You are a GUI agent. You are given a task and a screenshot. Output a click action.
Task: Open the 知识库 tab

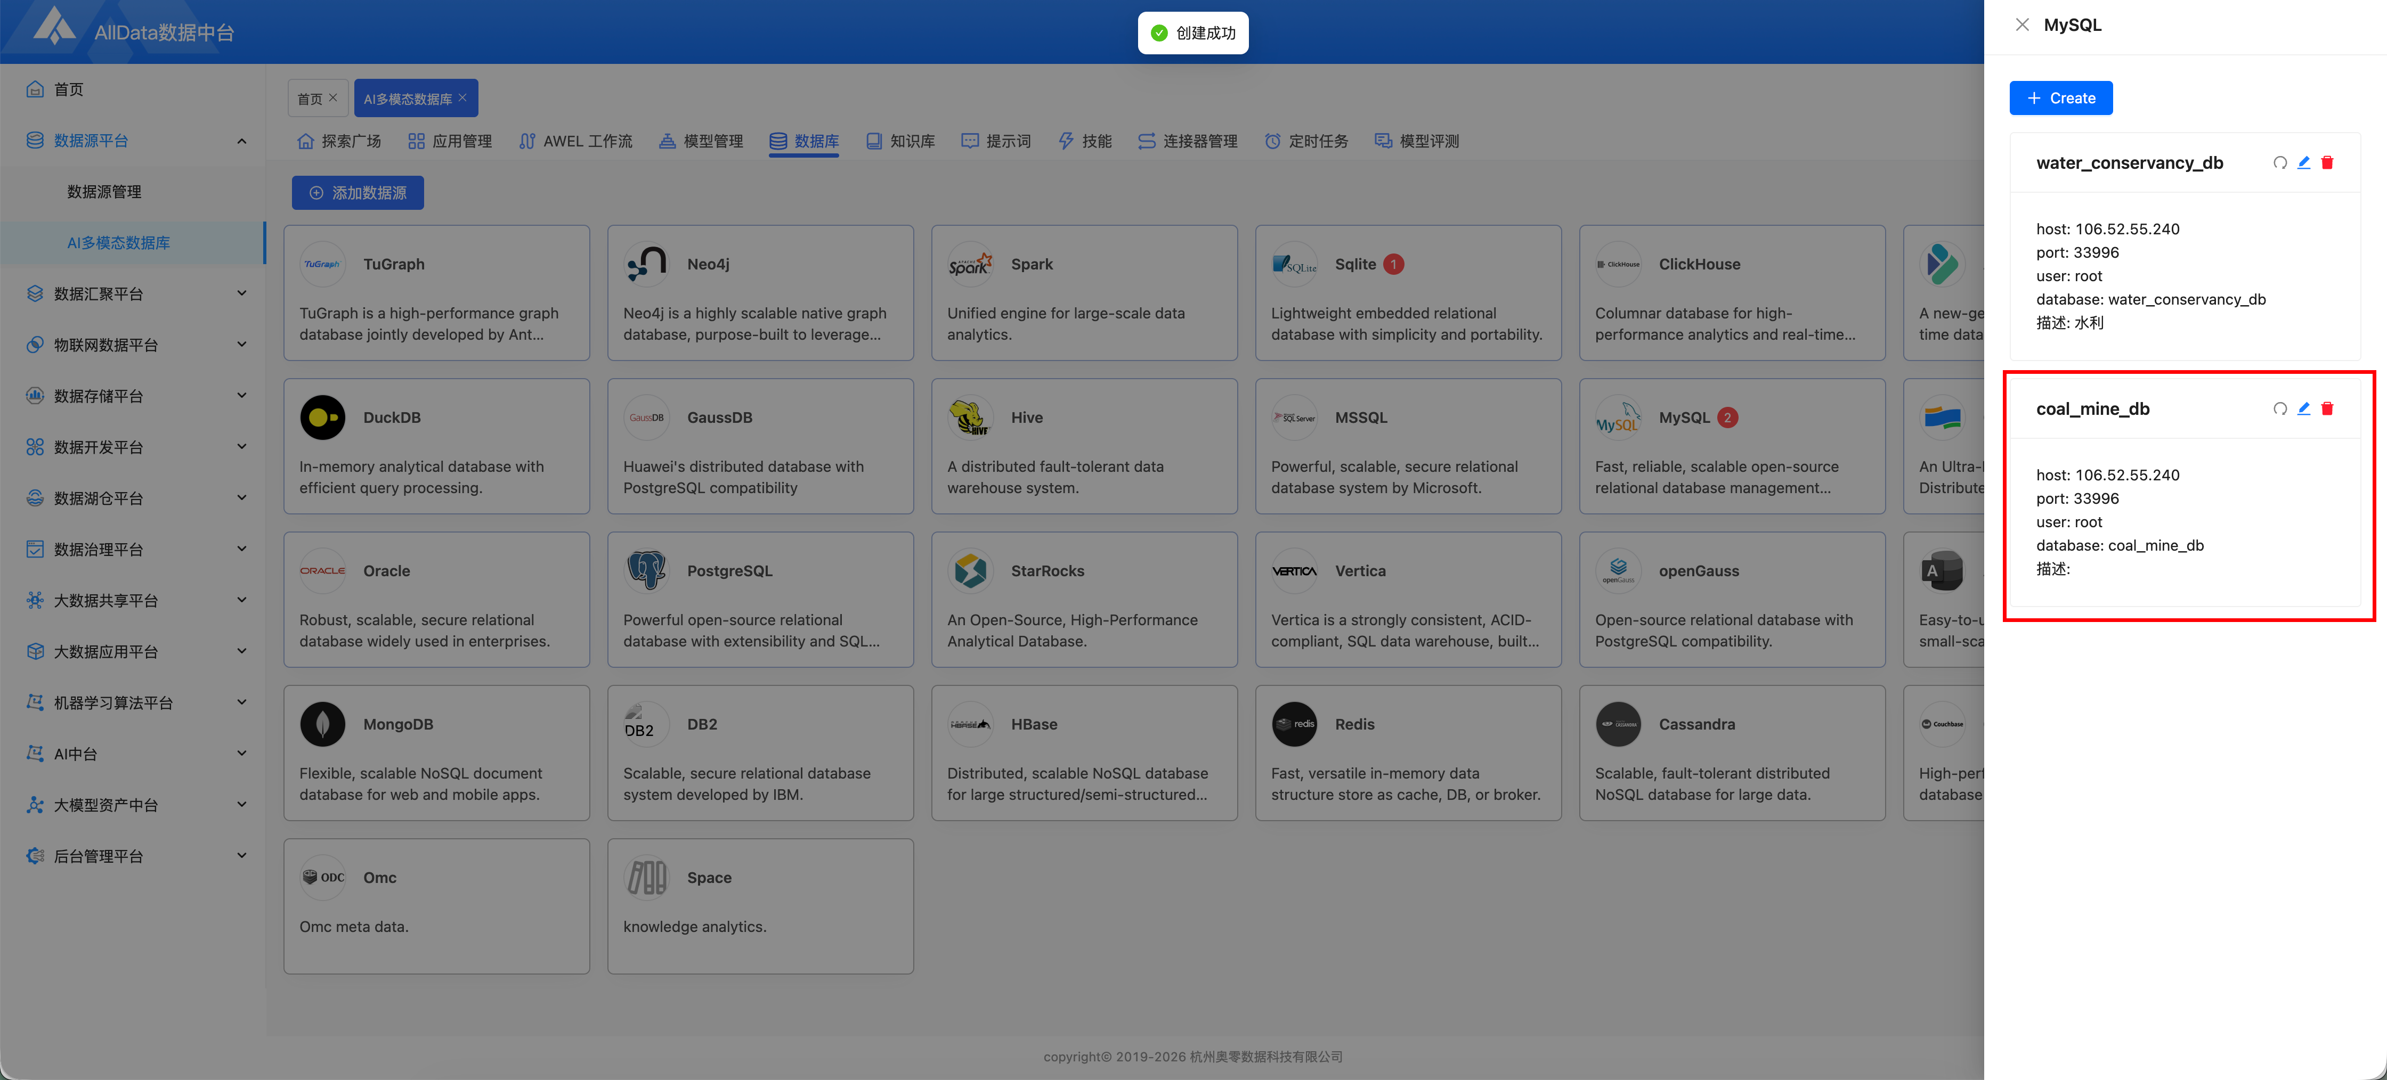pos(900,141)
